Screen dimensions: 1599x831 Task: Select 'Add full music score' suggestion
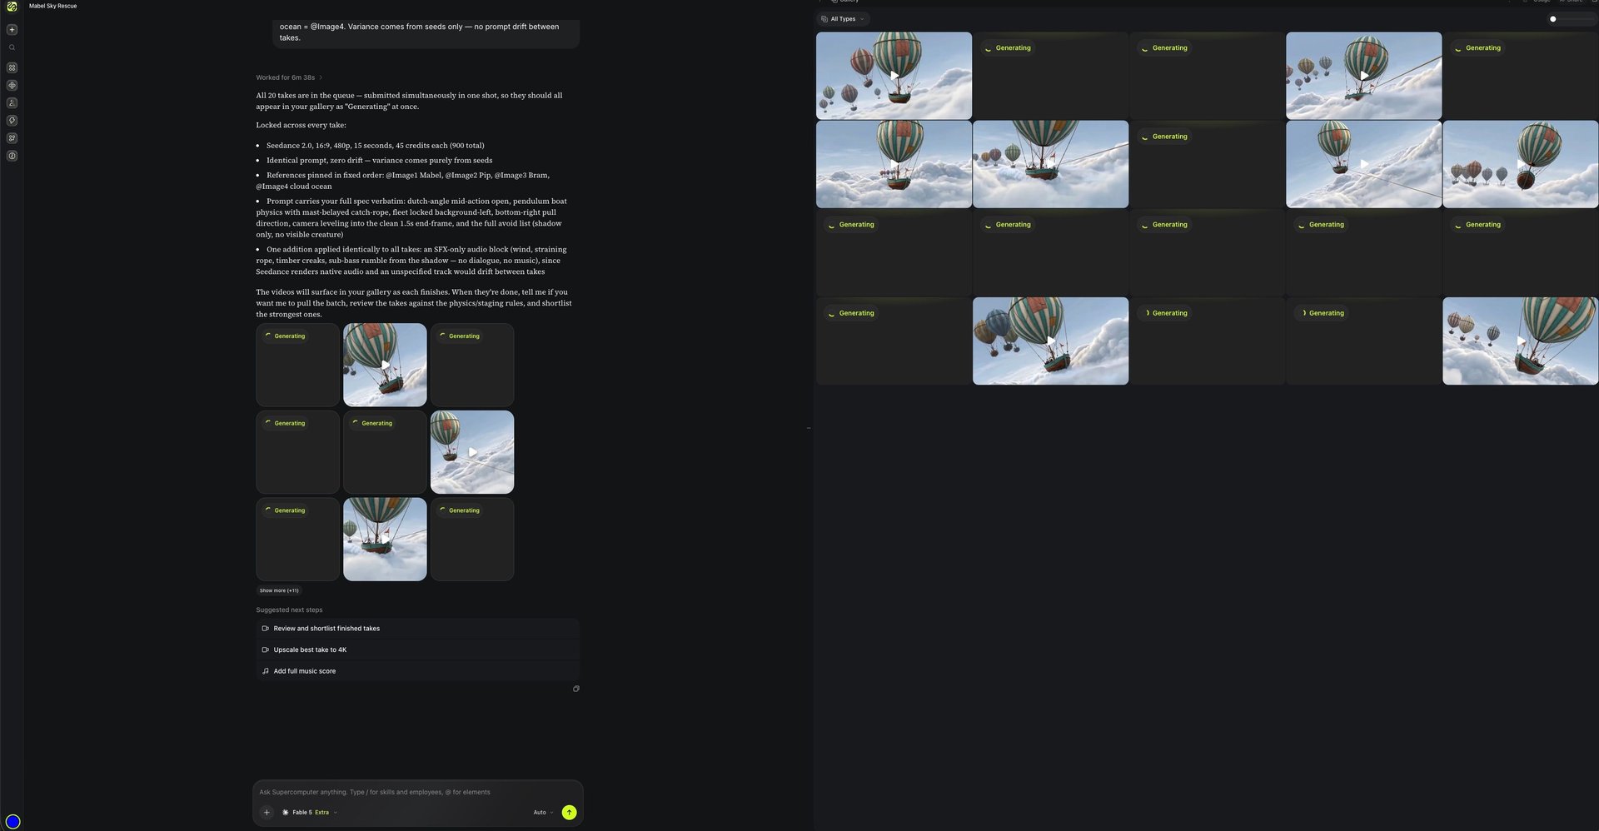417,671
